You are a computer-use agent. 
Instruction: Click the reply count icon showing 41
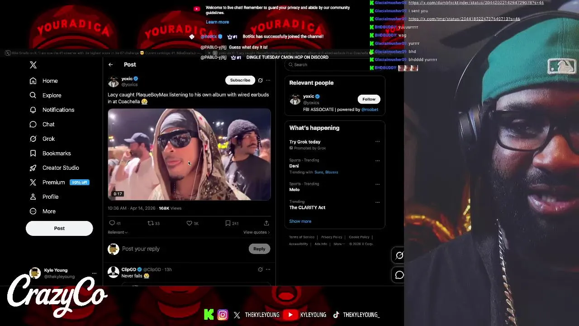click(x=115, y=223)
